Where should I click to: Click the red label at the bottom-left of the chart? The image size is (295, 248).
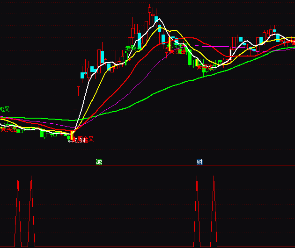tap(8, 129)
